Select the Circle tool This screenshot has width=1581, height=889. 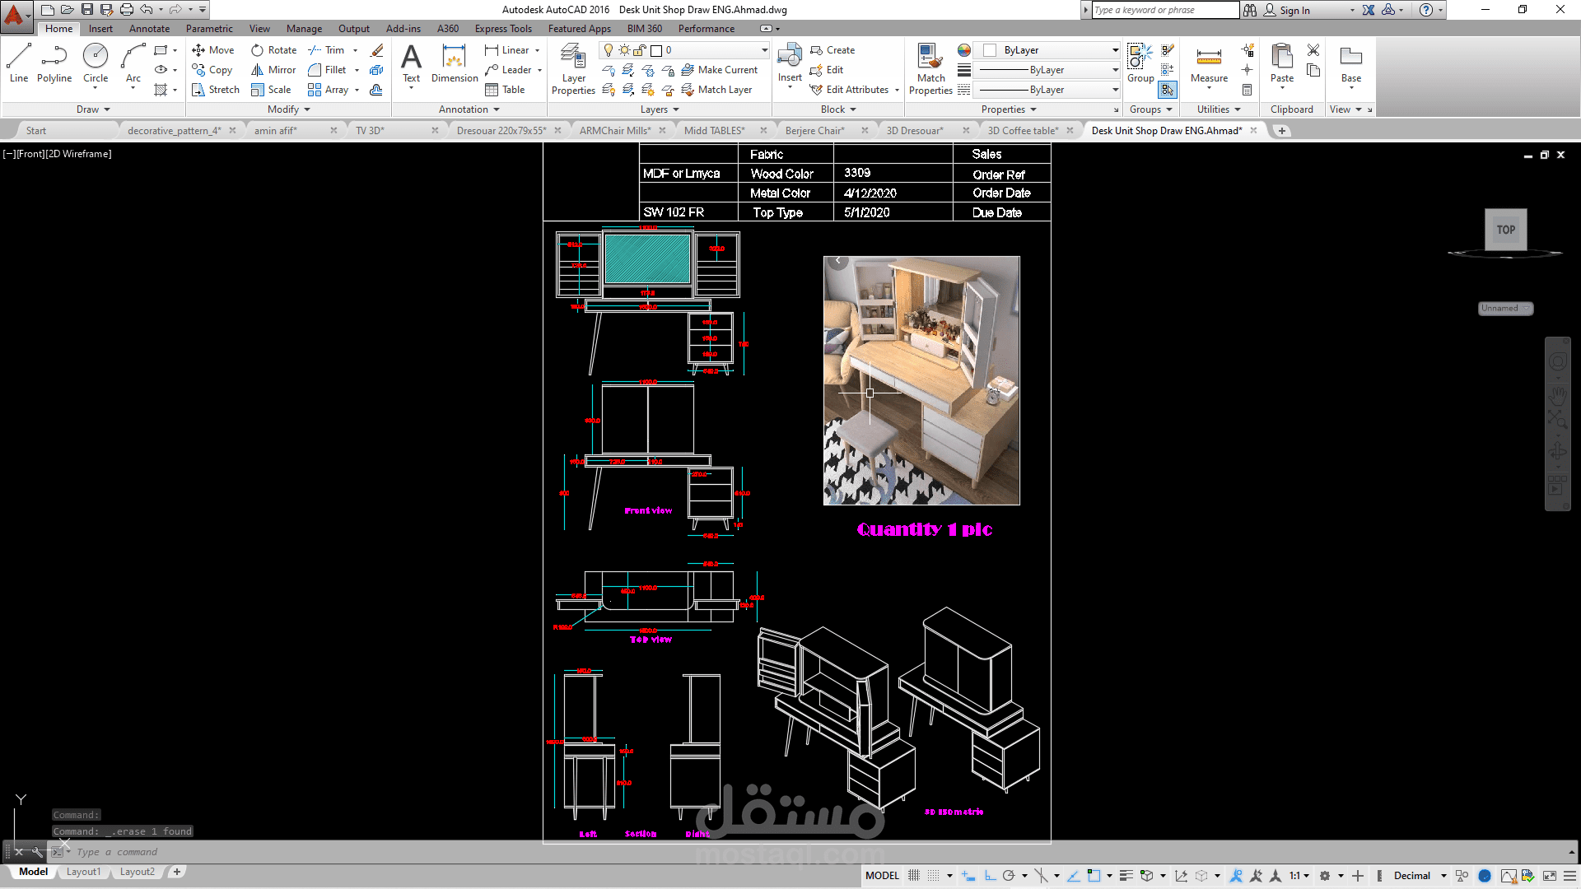click(x=96, y=63)
